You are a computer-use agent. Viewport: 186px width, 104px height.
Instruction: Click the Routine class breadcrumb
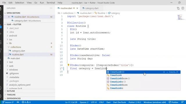pyautogui.click(x=100, y=13)
